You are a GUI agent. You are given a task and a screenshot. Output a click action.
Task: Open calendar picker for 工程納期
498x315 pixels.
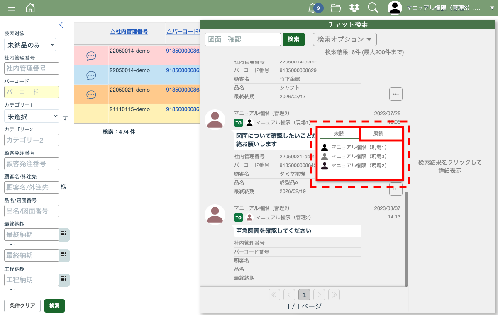point(64,279)
